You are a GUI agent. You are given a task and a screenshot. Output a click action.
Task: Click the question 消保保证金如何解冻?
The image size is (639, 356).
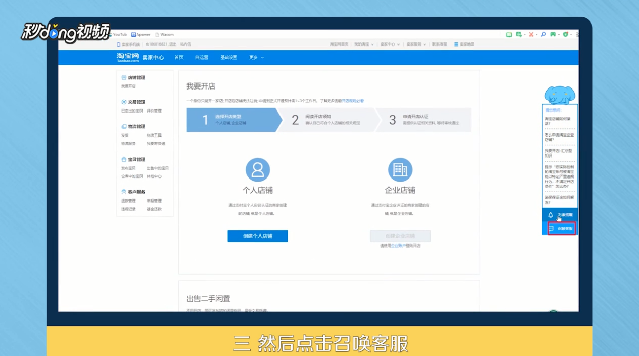coord(559,199)
